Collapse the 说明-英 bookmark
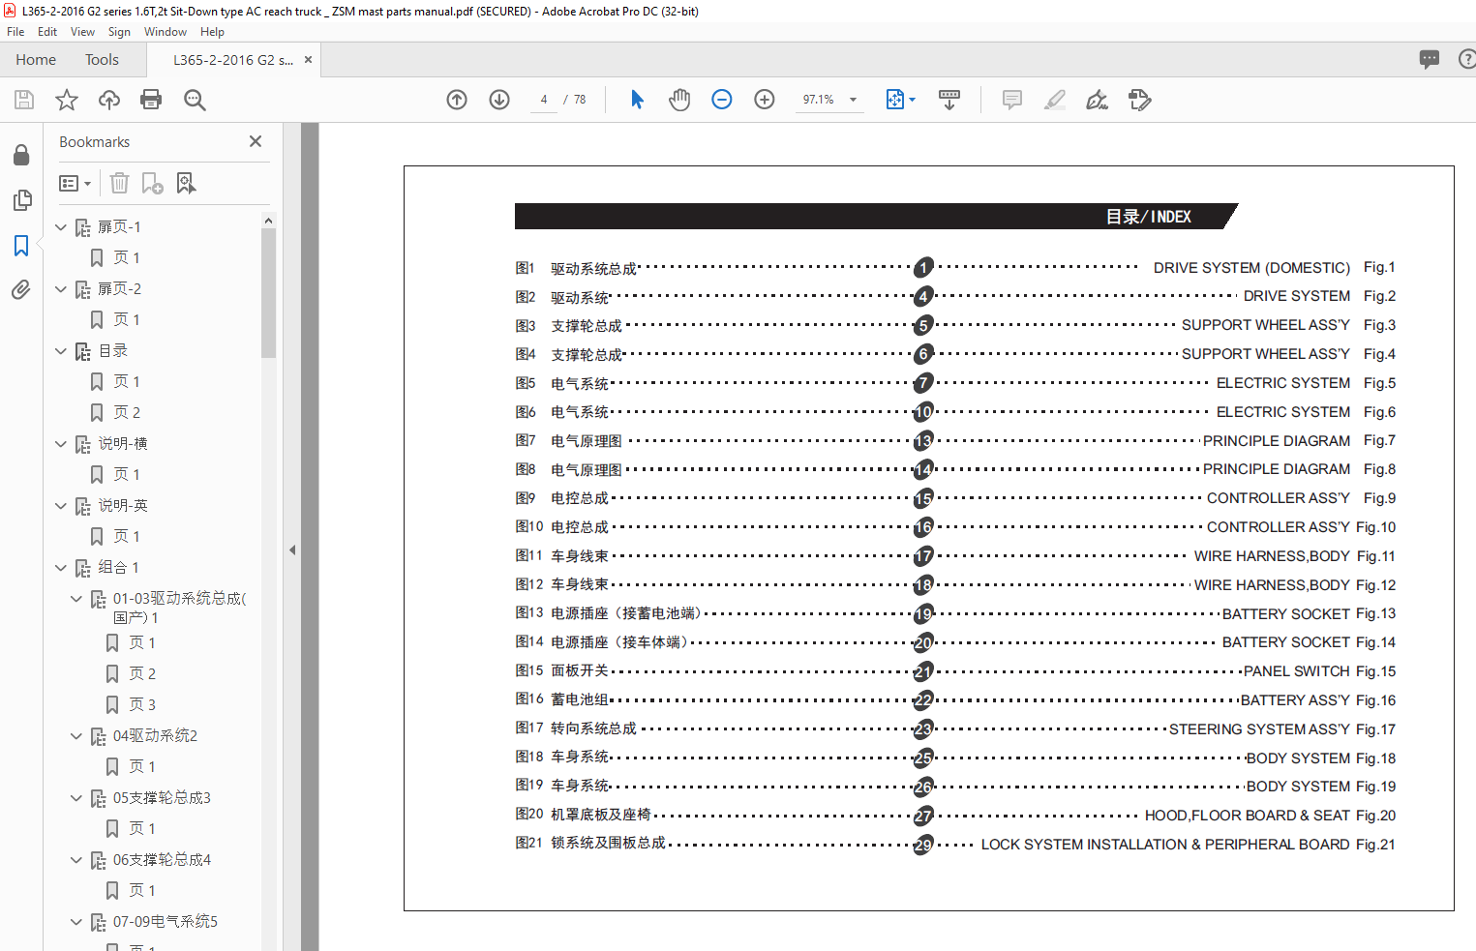This screenshot has height=951, width=1476. coord(61,506)
